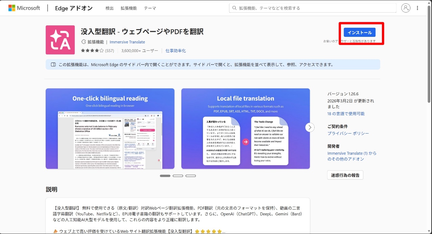Screen dimensions: 432x234
Task: Select the first carousel page indicator
Action: 165,176
